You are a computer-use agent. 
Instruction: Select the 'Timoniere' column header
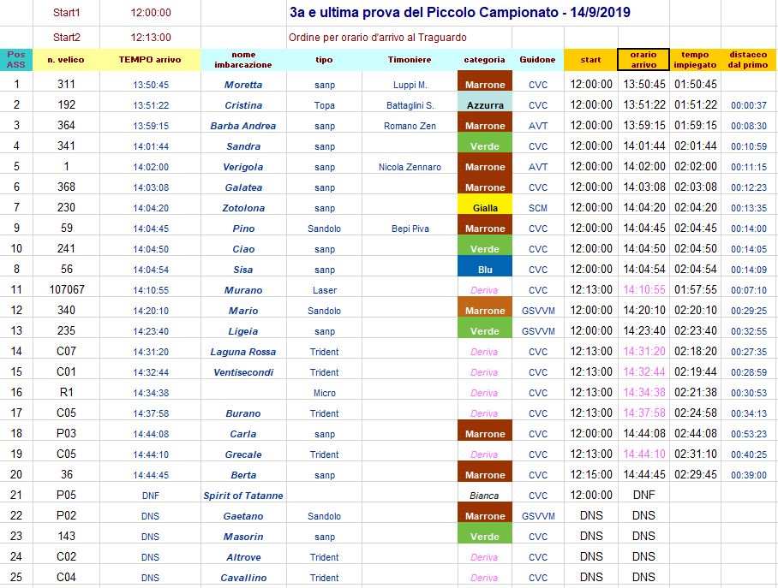(x=410, y=60)
